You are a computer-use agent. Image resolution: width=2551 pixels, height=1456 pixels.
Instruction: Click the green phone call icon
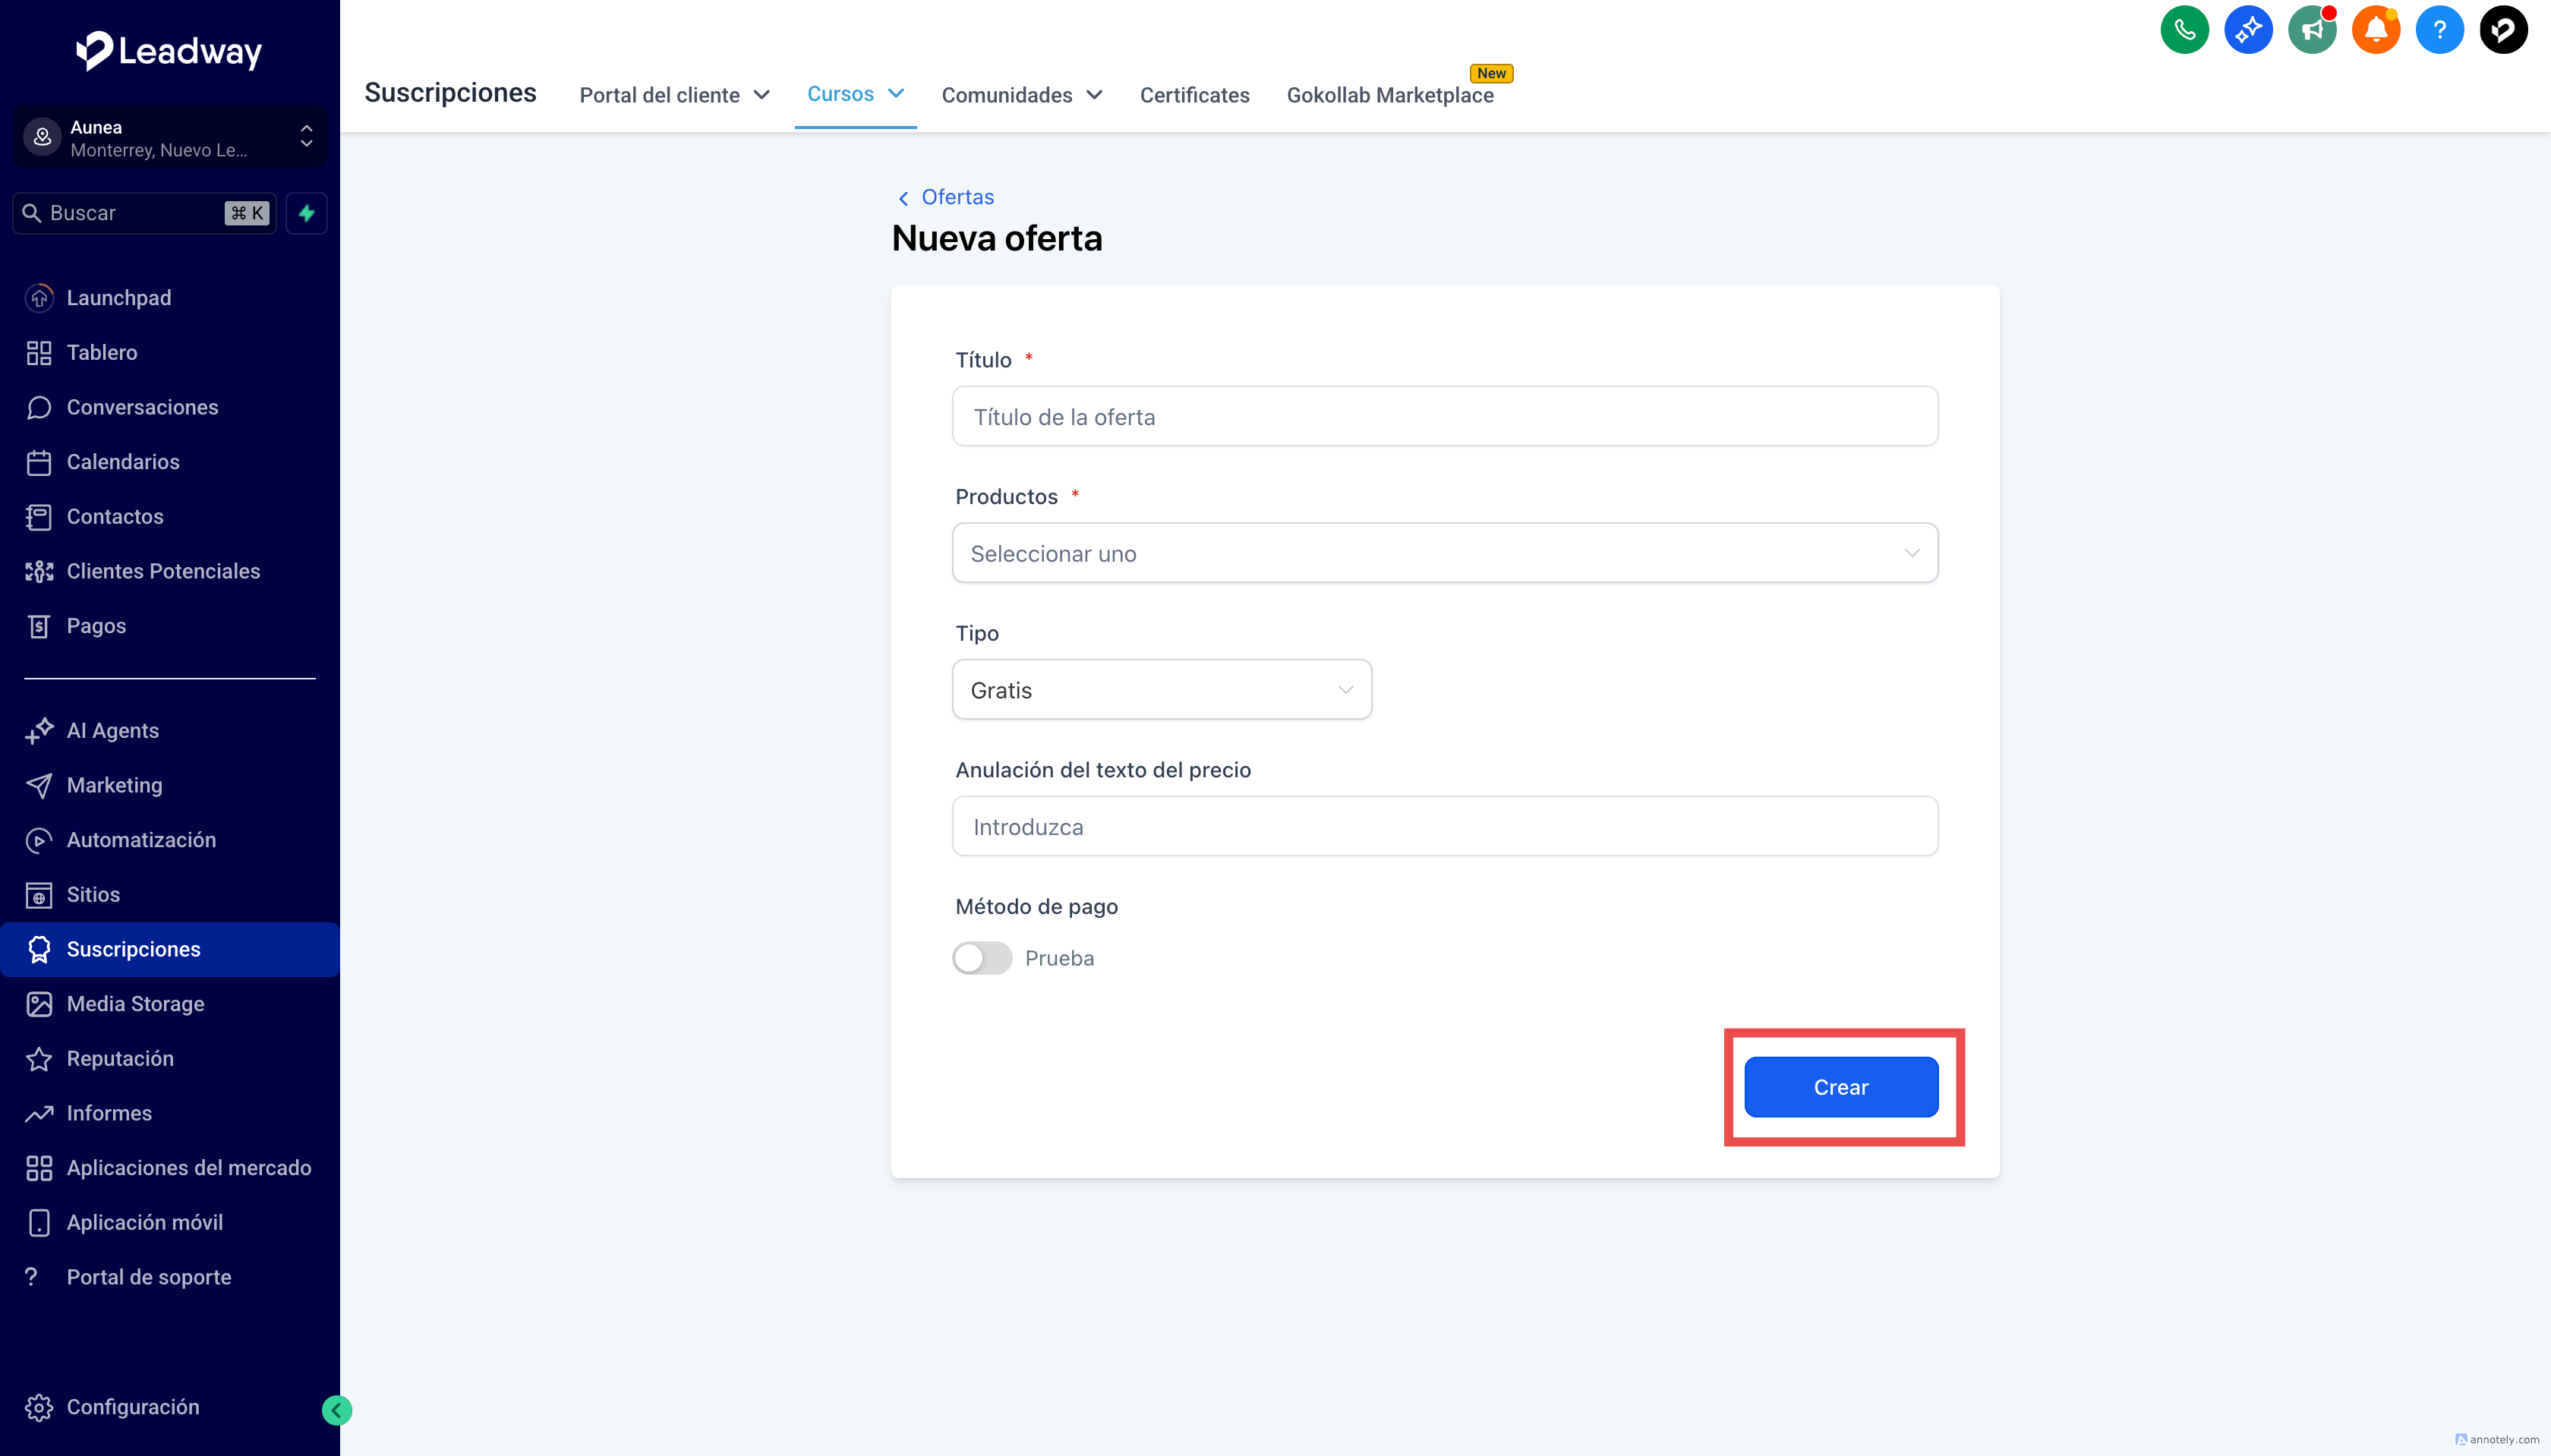[x=2184, y=30]
